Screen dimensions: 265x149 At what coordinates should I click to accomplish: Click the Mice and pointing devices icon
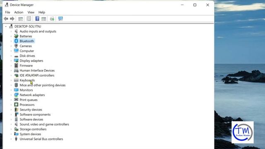click(x=16, y=85)
